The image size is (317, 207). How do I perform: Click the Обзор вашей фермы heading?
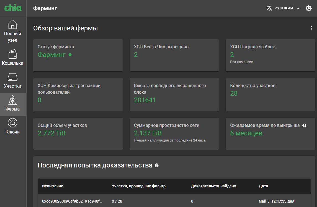tap(66, 28)
